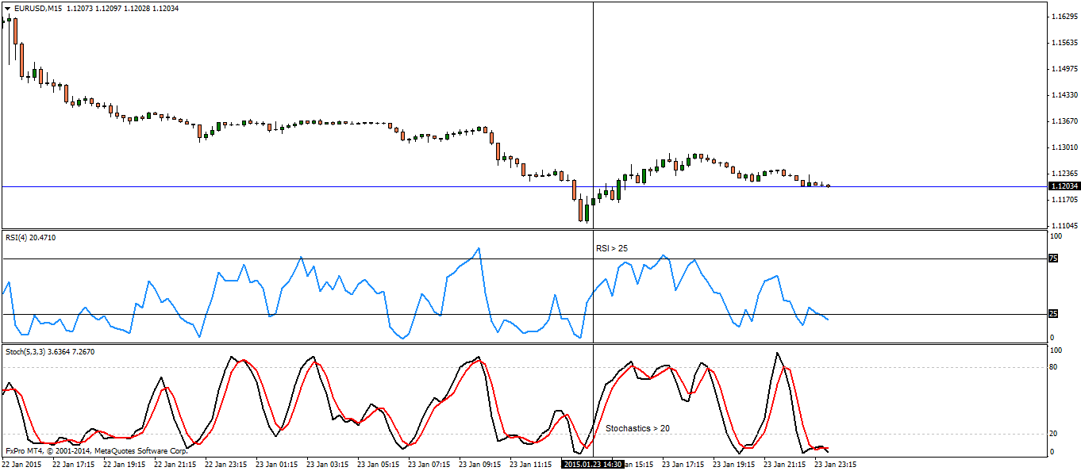1081x471 pixels.
Task: Click the 1.15635 price scale value
Action: pos(1063,42)
